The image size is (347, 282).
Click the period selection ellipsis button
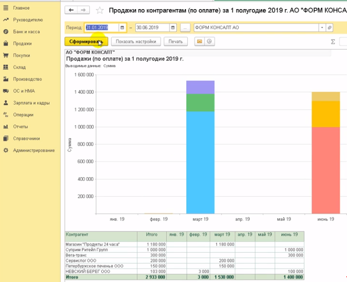[185, 27]
